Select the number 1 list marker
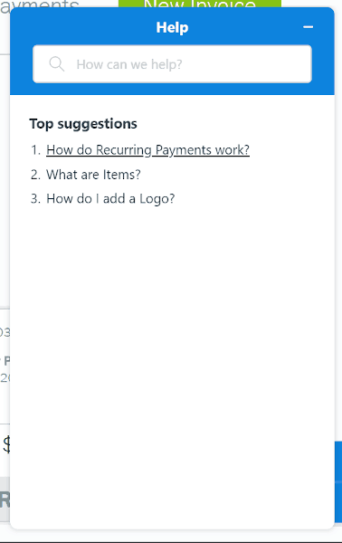The image size is (342, 543). click(x=35, y=150)
